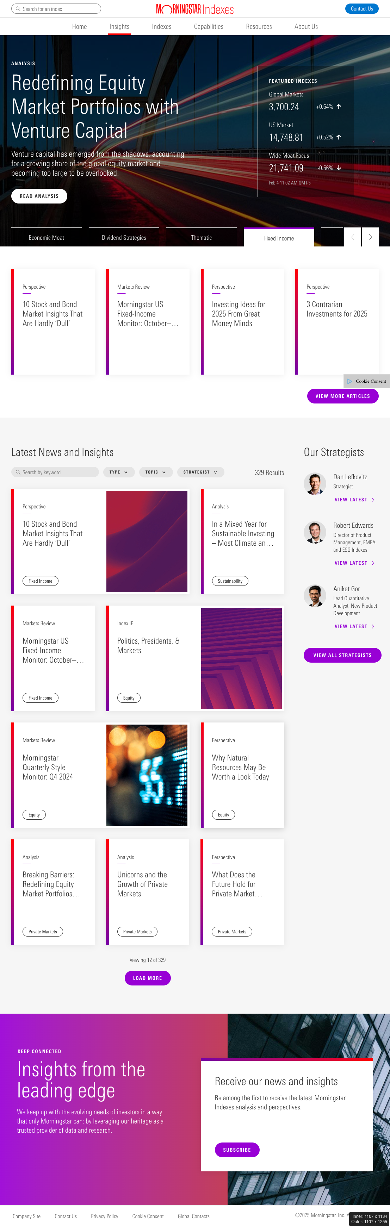View latest from Robert Edwards

(x=354, y=563)
